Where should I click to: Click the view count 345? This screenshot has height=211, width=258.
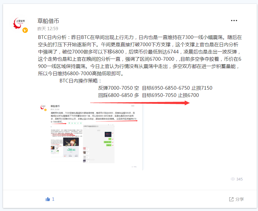240,179
